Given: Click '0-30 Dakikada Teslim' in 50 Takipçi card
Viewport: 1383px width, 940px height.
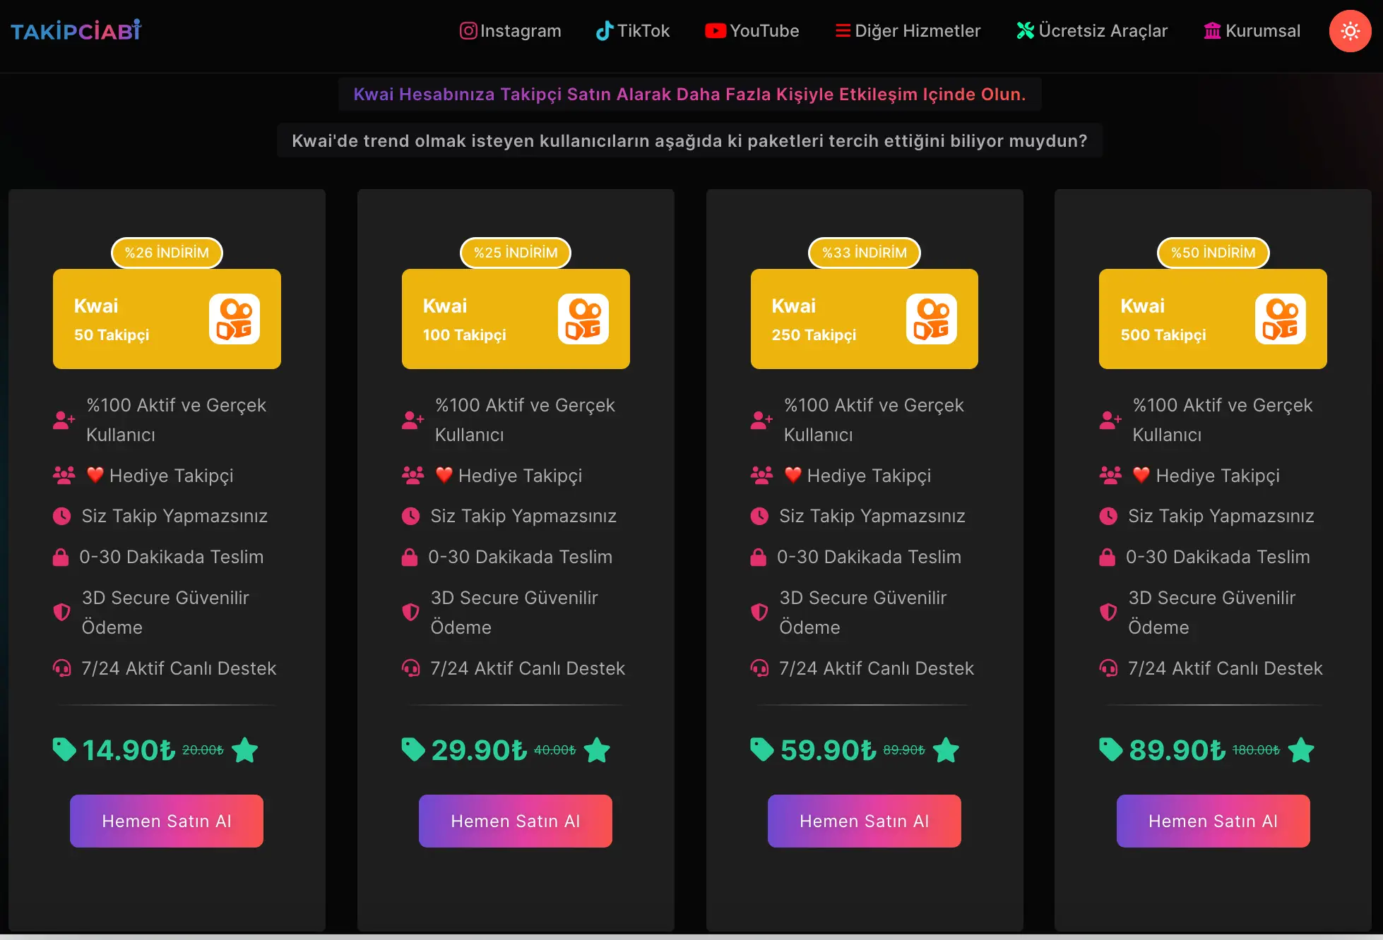Looking at the screenshot, I should click(172, 557).
